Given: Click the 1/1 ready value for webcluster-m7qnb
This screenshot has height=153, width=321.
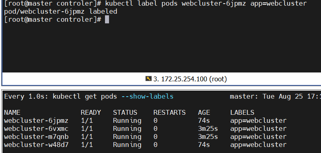Looking at the screenshot, I should pyautogui.click(x=87, y=136).
